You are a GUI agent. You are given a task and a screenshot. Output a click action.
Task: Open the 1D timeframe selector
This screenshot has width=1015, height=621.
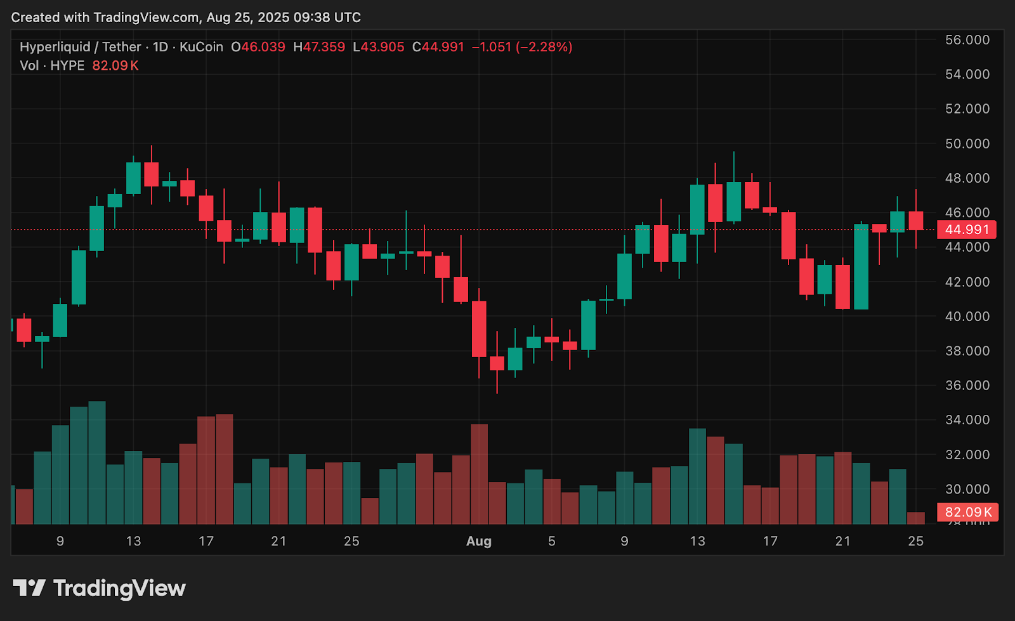pyautogui.click(x=159, y=46)
